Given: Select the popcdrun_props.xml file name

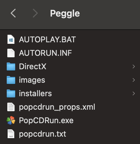Looking at the screenshot, I should (57, 107).
